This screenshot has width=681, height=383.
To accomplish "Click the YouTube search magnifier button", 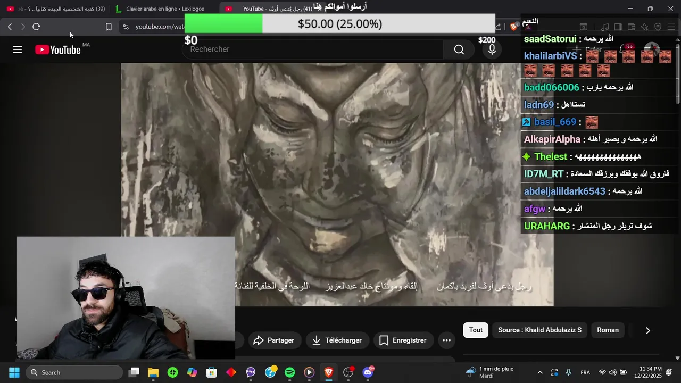I will pyautogui.click(x=459, y=49).
